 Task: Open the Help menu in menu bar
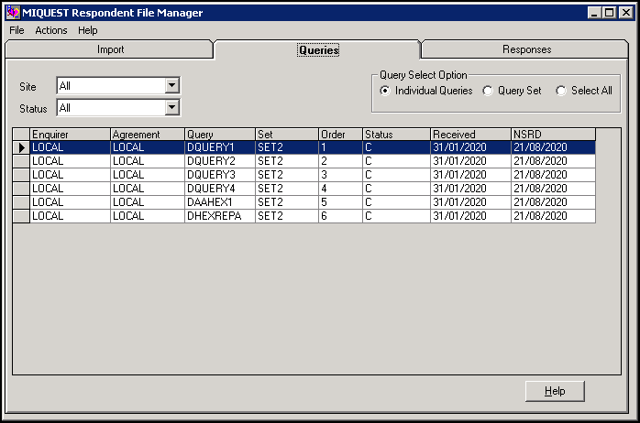point(88,30)
